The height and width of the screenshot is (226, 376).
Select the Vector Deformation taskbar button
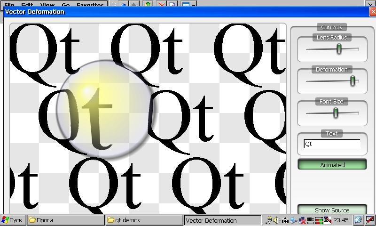coord(222,220)
